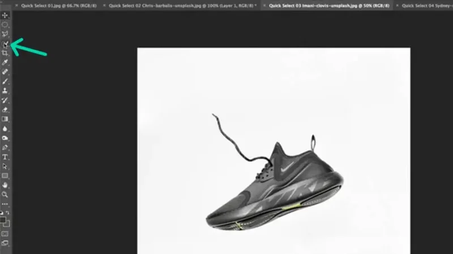
Task: Select the Path Selection tool
Action: pos(5,166)
